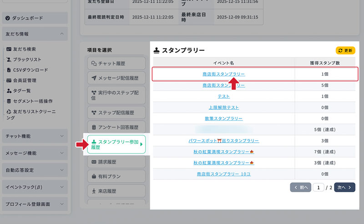
Task: Select CSVダウンロード in the sidebar
Action: point(30,70)
